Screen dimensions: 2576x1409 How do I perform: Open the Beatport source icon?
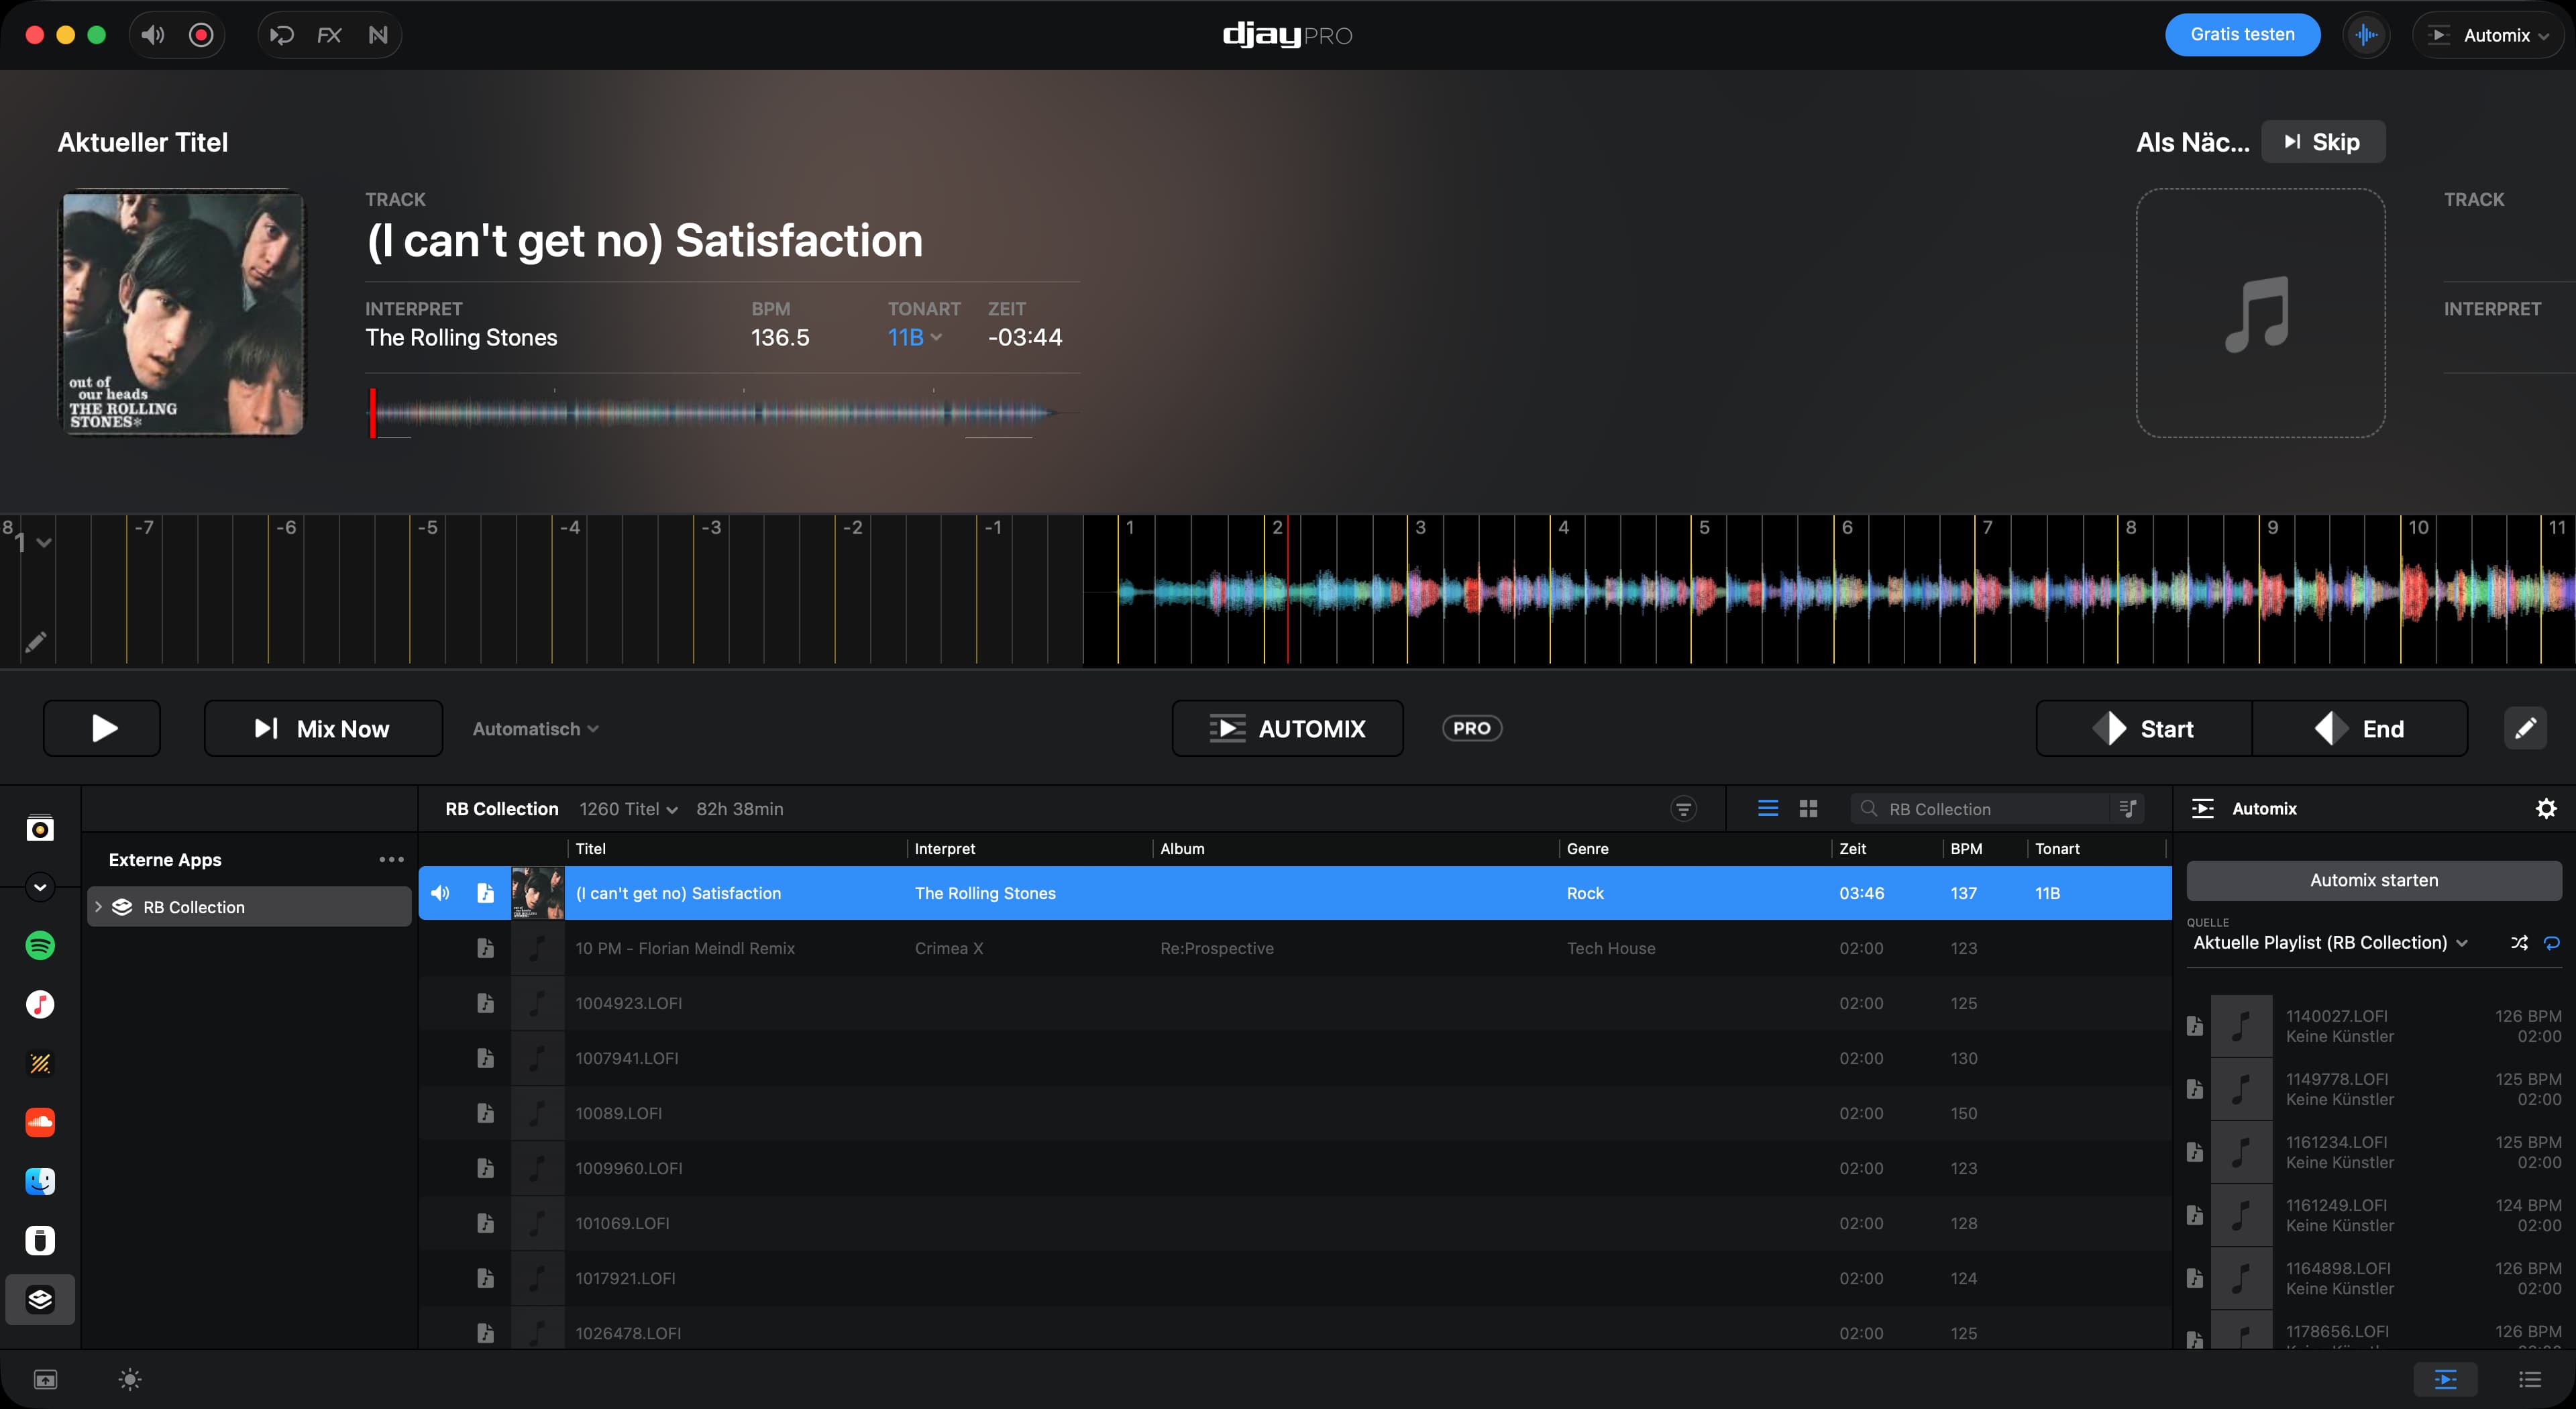40,1063
